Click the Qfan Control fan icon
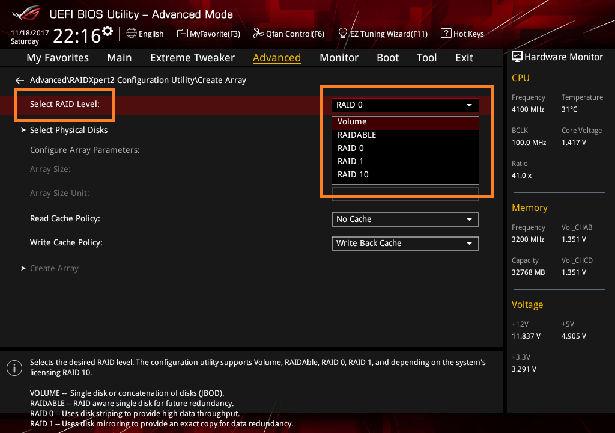The width and height of the screenshot is (615, 433). 258,34
